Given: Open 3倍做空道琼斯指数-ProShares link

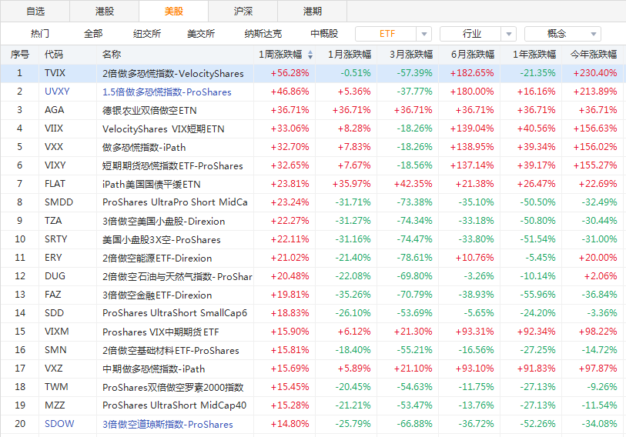Looking at the screenshot, I should pos(168,425).
